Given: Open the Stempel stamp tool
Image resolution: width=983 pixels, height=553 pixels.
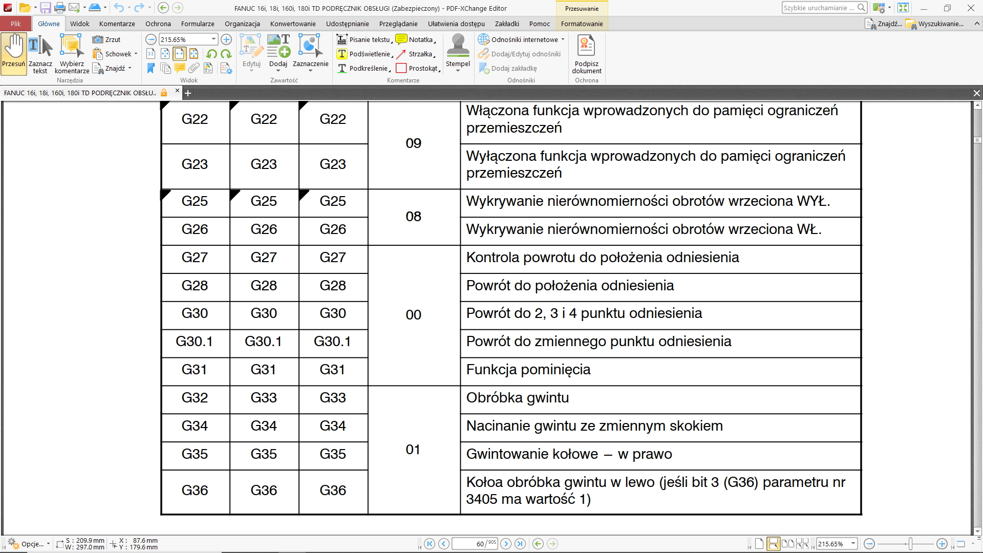Looking at the screenshot, I should point(458,53).
